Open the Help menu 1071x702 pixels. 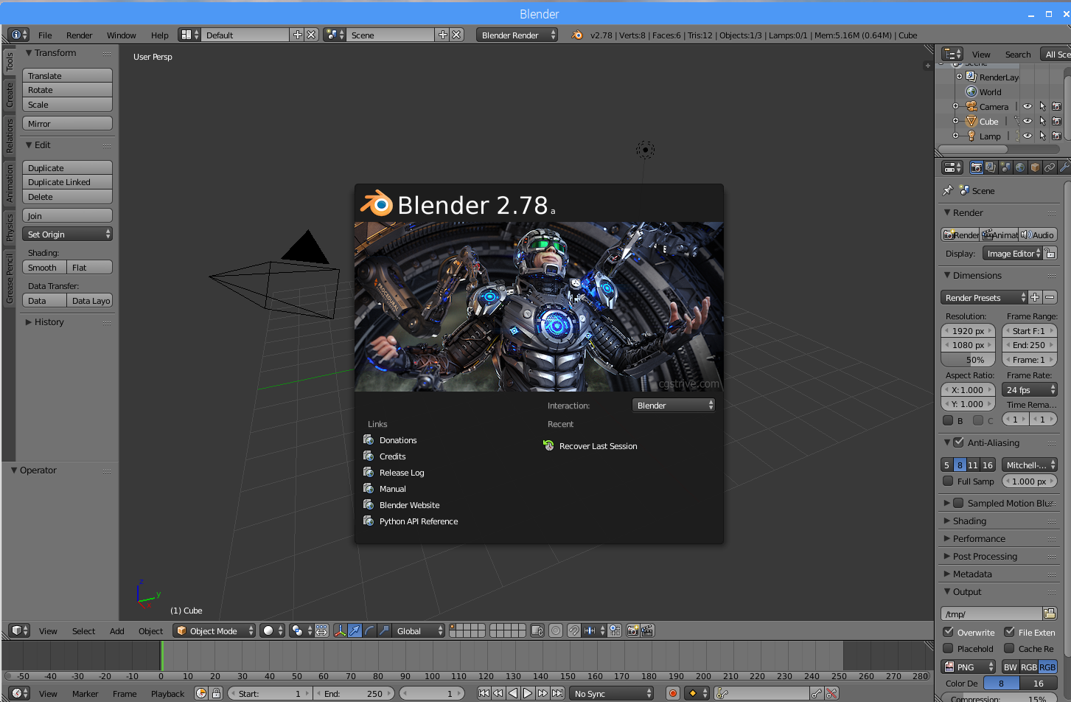pyautogui.click(x=160, y=35)
